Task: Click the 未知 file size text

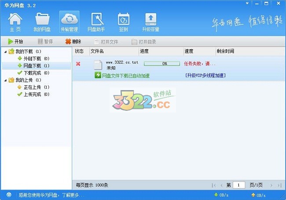Action: [111, 68]
